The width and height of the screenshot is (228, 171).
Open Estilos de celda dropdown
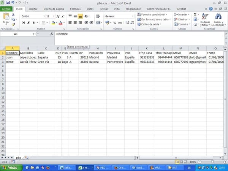(149, 24)
